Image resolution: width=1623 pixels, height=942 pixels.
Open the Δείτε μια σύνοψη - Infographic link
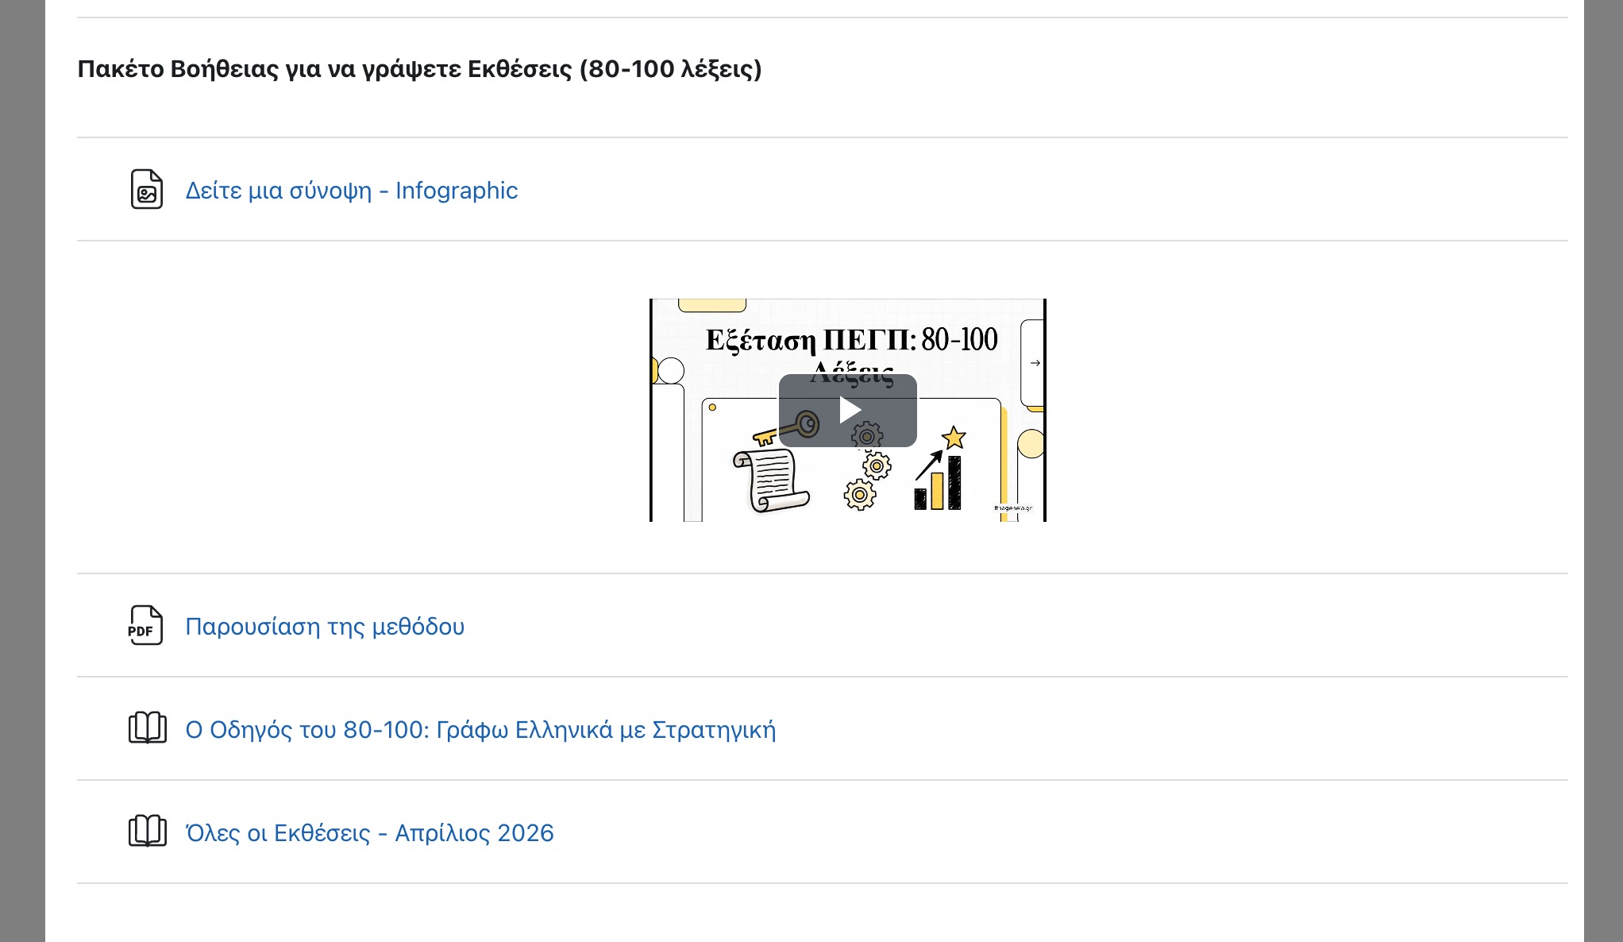(351, 191)
